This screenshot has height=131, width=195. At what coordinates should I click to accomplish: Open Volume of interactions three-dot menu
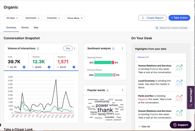[x=75, y=48]
